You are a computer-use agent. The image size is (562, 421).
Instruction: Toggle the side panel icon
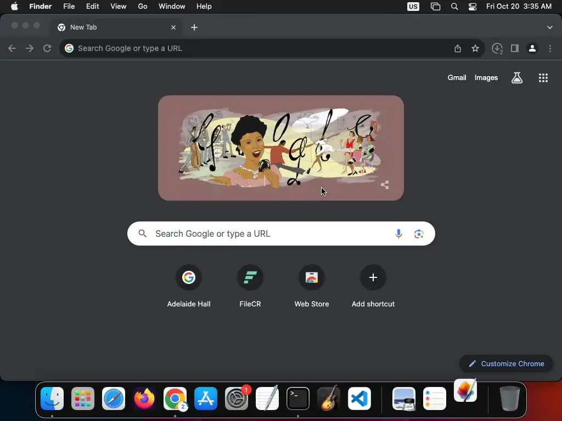pos(515,48)
